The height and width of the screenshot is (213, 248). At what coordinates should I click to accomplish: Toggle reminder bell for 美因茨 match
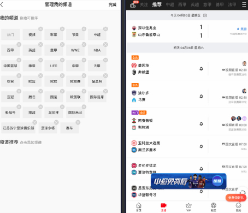[201, 69]
